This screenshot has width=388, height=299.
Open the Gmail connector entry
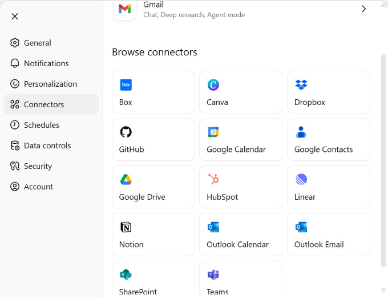pos(241,9)
